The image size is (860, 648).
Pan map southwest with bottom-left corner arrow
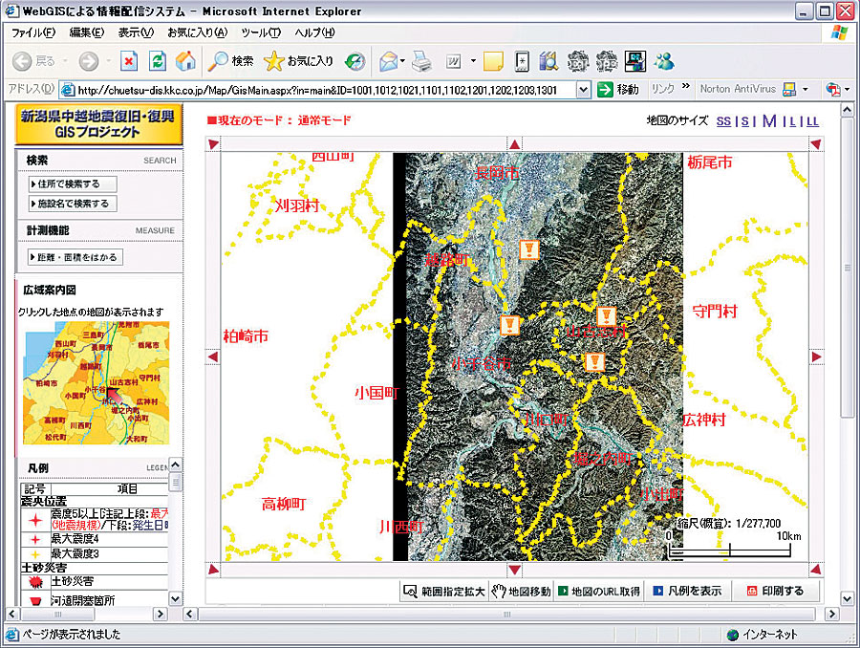coord(213,570)
